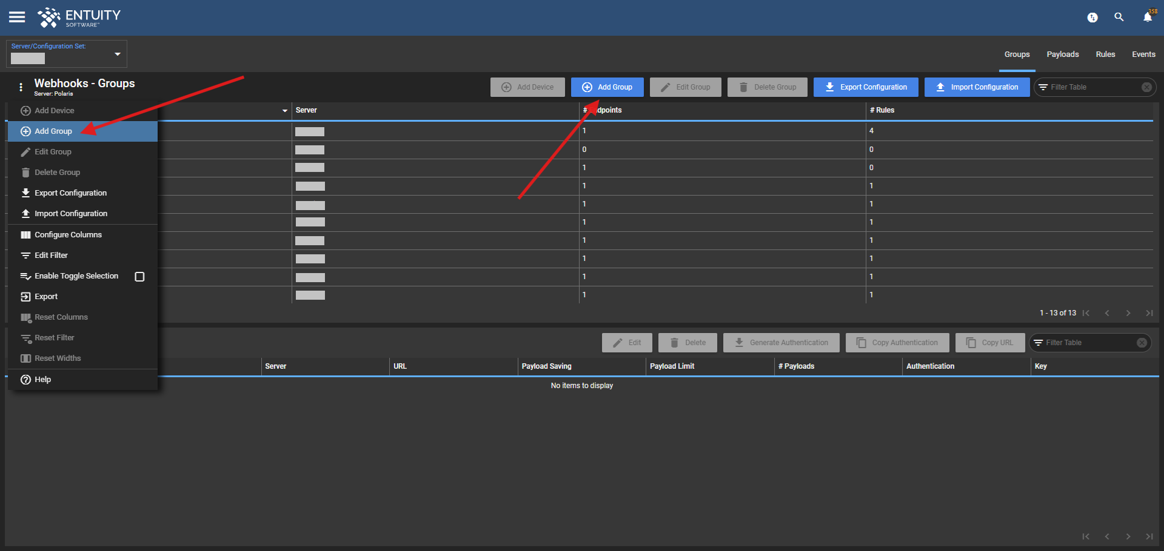Screen dimensions: 1164x551
Task: Click the Import Configuration toolbar button
Action: coord(977,87)
